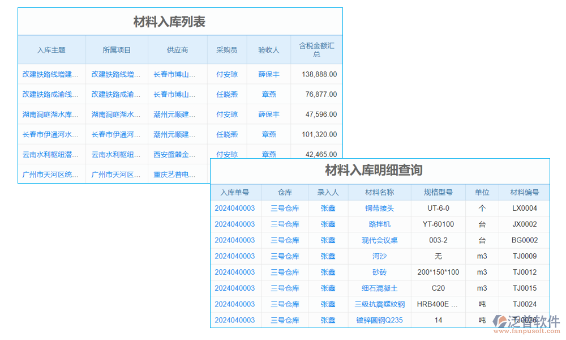This screenshot has height=340, width=566.
Task: Click inspector 薛保丰 link
Action: [x=269, y=74]
